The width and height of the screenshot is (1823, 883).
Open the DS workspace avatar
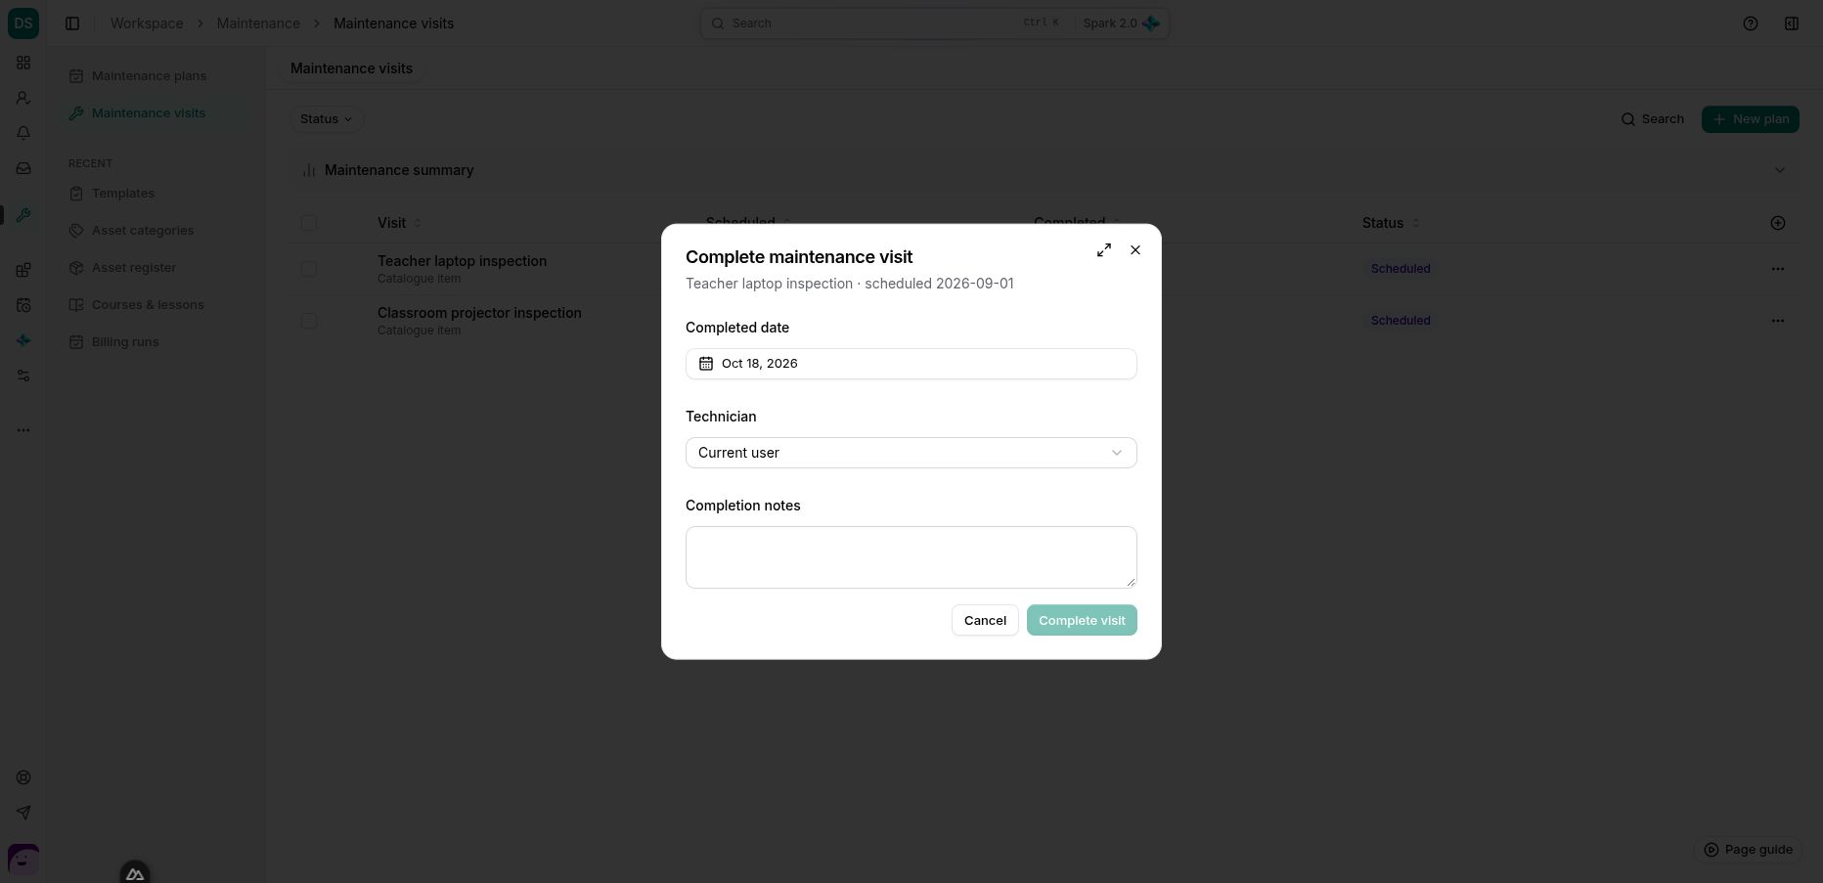tap(23, 22)
